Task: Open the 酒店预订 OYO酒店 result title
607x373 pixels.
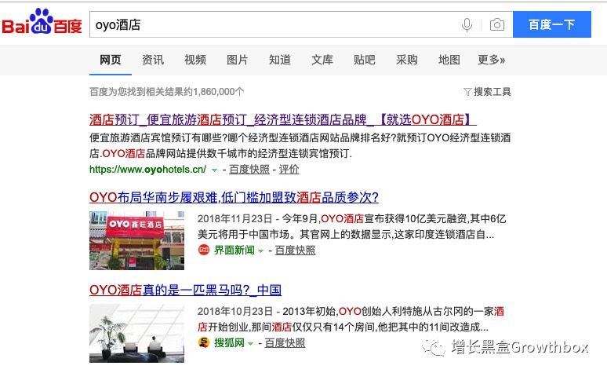Action: pyautogui.click(x=283, y=119)
